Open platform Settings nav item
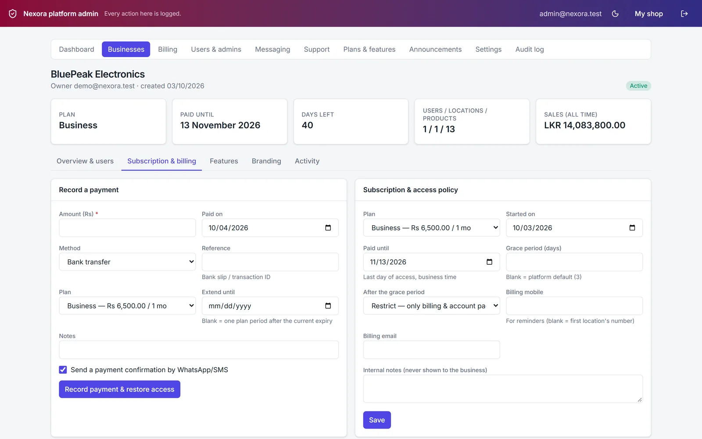Viewport: 702px width, 439px height. point(488,49)
